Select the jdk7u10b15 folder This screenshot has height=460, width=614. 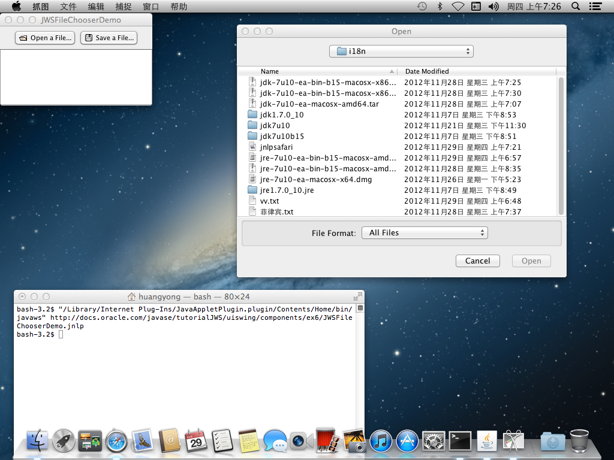(x=282, y=137)
